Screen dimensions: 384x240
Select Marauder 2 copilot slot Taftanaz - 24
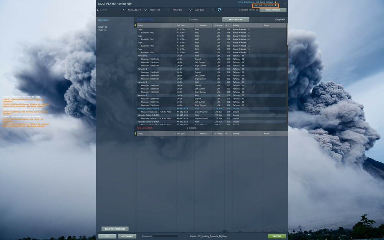[211, 59]
